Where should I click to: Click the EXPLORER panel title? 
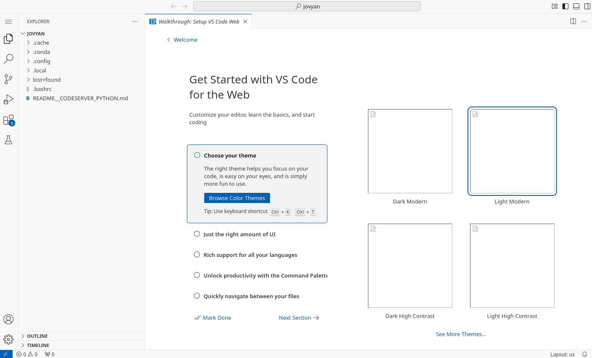[x=38, y=21]
